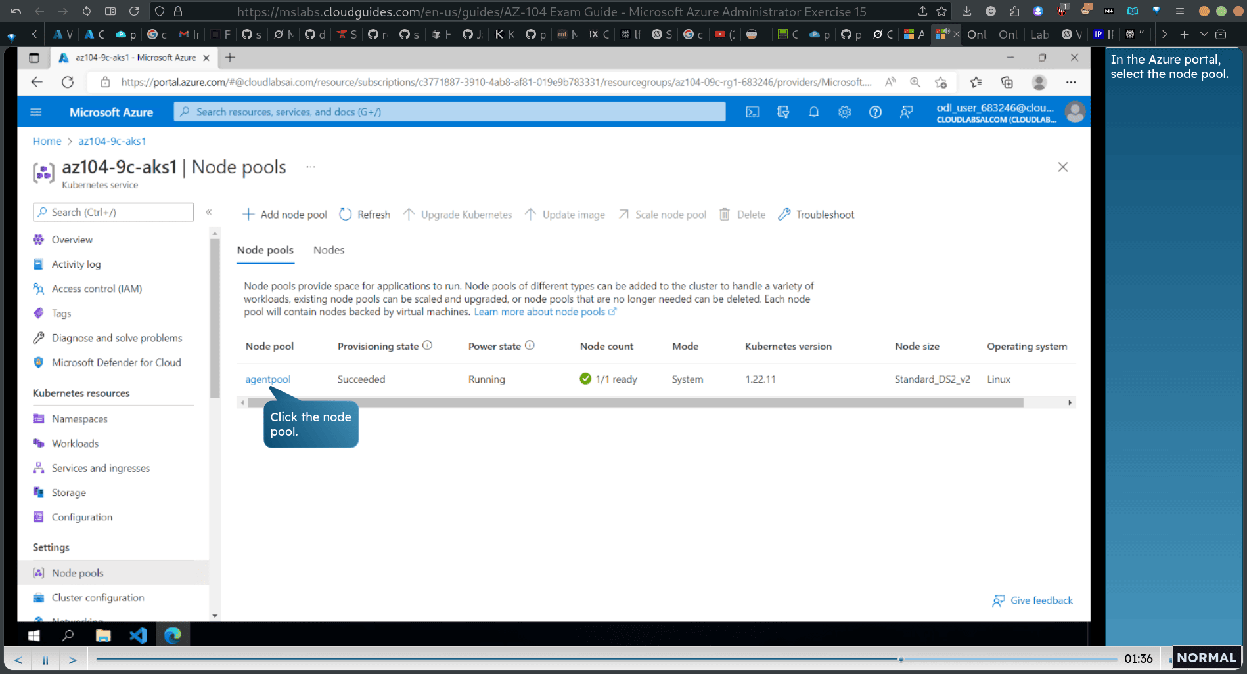The height and width of the screenshot is (674, 1247).
Task: Open the Azure notifications bell
Action: pos(813,112)
